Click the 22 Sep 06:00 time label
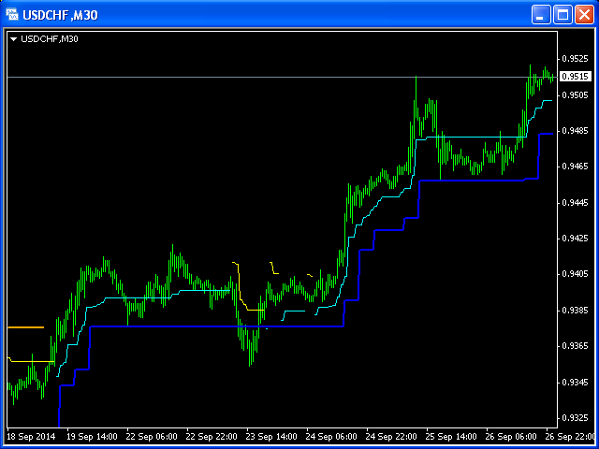 pos(152,436)
